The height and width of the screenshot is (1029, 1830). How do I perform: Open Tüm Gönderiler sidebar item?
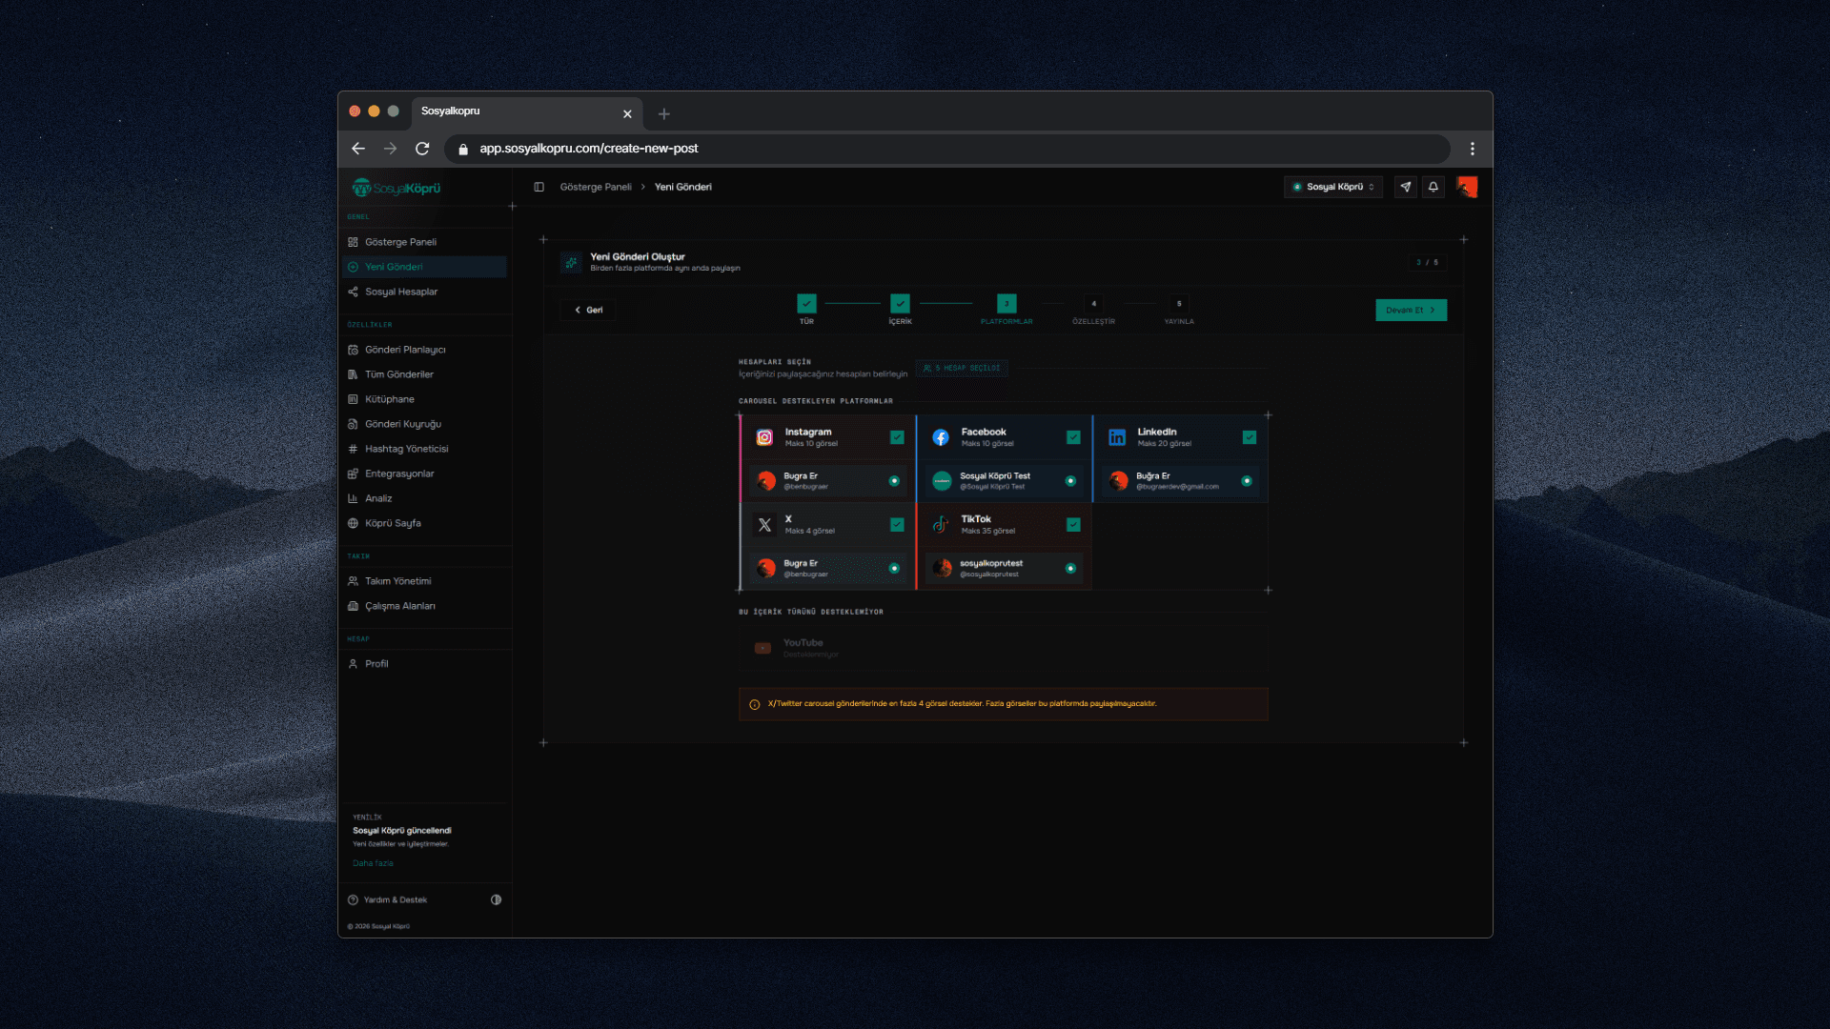[424, 374]
